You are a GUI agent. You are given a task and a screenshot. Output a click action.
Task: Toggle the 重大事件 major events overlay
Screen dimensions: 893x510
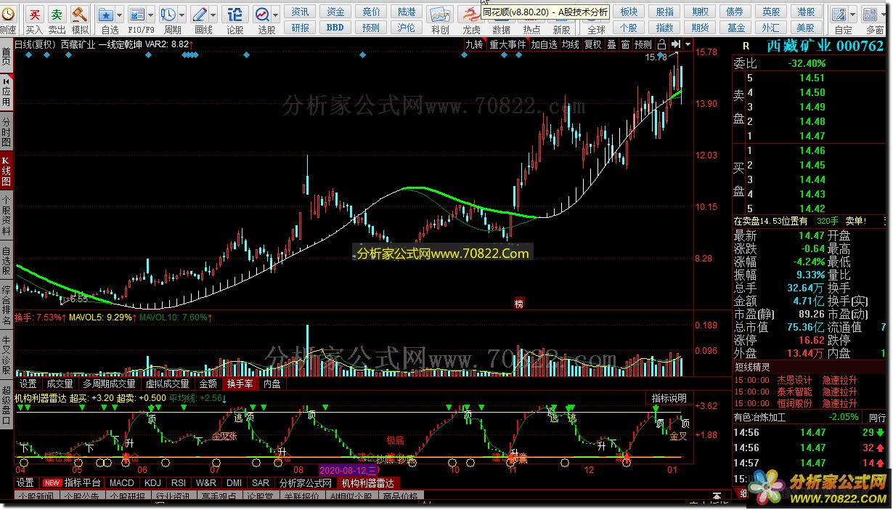507,44
